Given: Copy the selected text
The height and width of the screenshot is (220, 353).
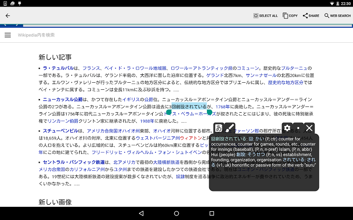Looking at the screenshot, I should (x=290, y=16).
